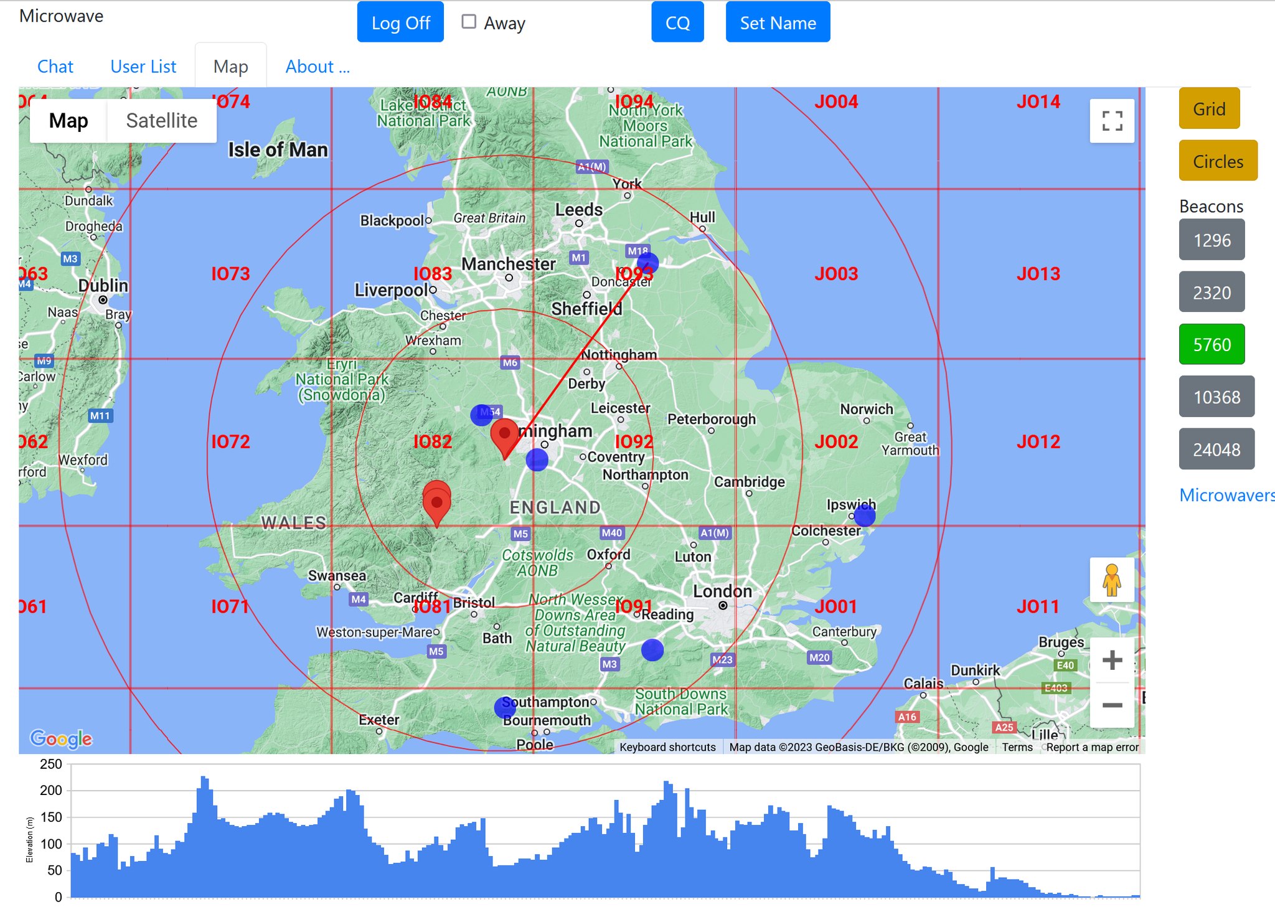The width and height of the screenshot is (1275, 922).
Task: Zoom out with the minus button
Action: [x=1112, y=705]
